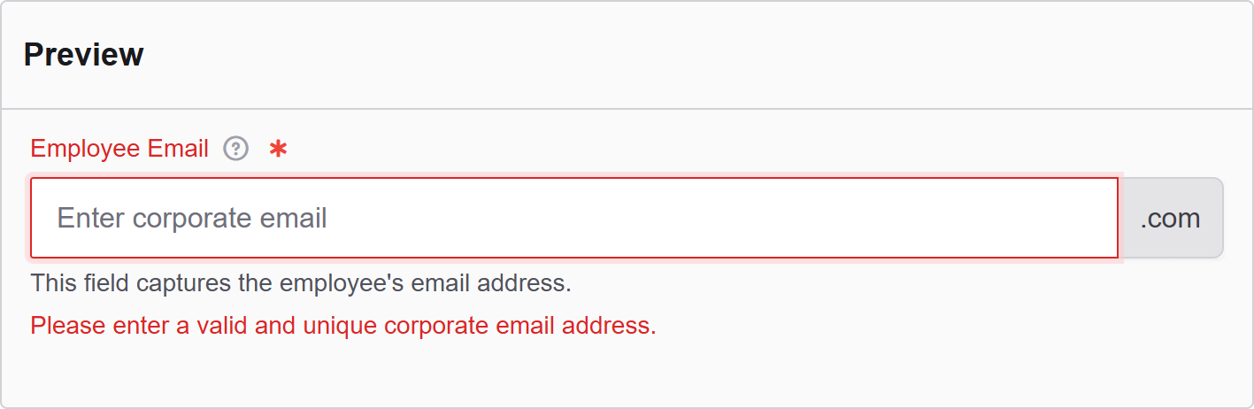Select the gray .com box
The width and height of the screenshot is (1254, 409).
(x=1170, y=218)
